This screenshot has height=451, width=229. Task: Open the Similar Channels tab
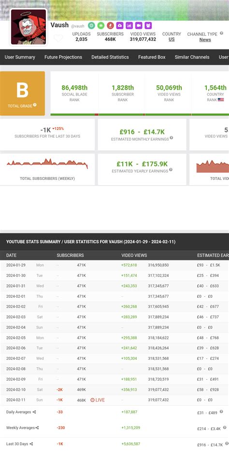click(x=192, y=57)
